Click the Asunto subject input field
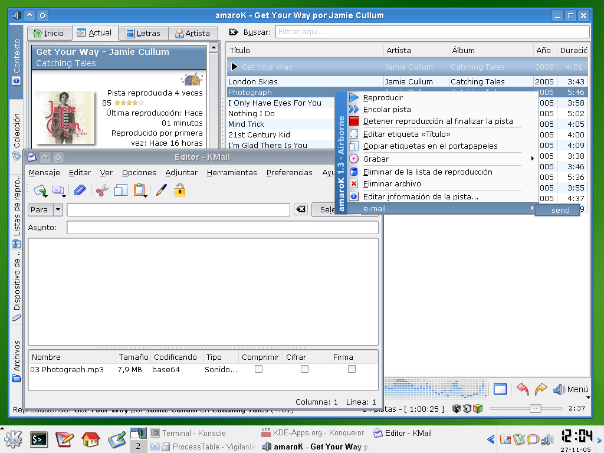The height and width of the screenshot is (453, 604). [x=222, y=227]
